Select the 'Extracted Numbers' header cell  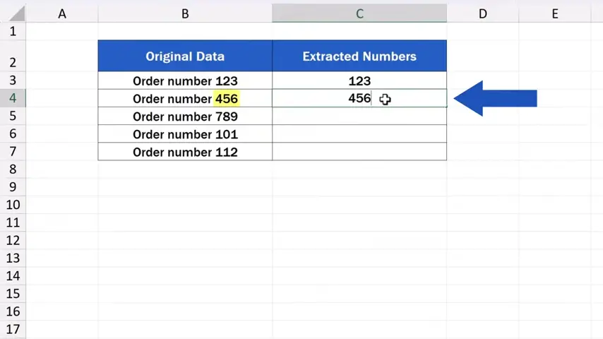pyautogui.click(x=359, y=56)
